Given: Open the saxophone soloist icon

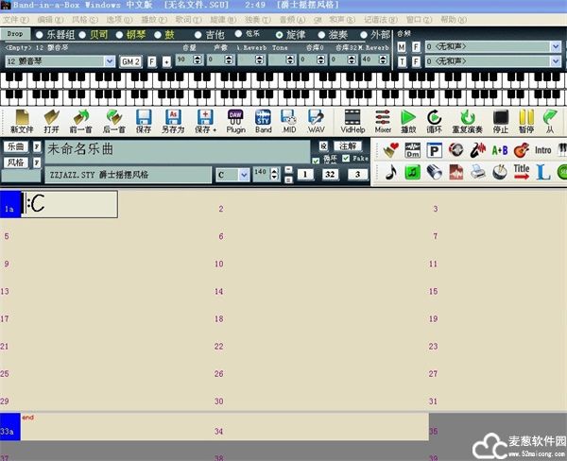Looking at the screenshot, I should click(478, 150).
